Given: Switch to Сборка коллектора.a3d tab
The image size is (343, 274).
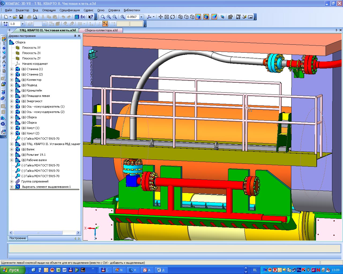Looking at the screenshot, I should click(101, 30).
